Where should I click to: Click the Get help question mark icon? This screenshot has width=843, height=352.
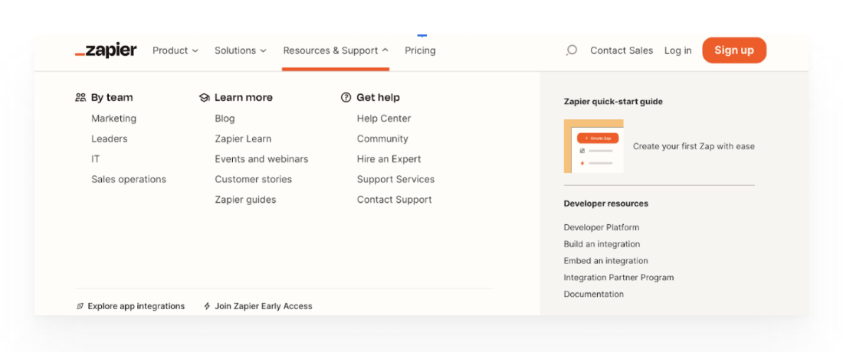pyautogui.click(x=346, y=98)
